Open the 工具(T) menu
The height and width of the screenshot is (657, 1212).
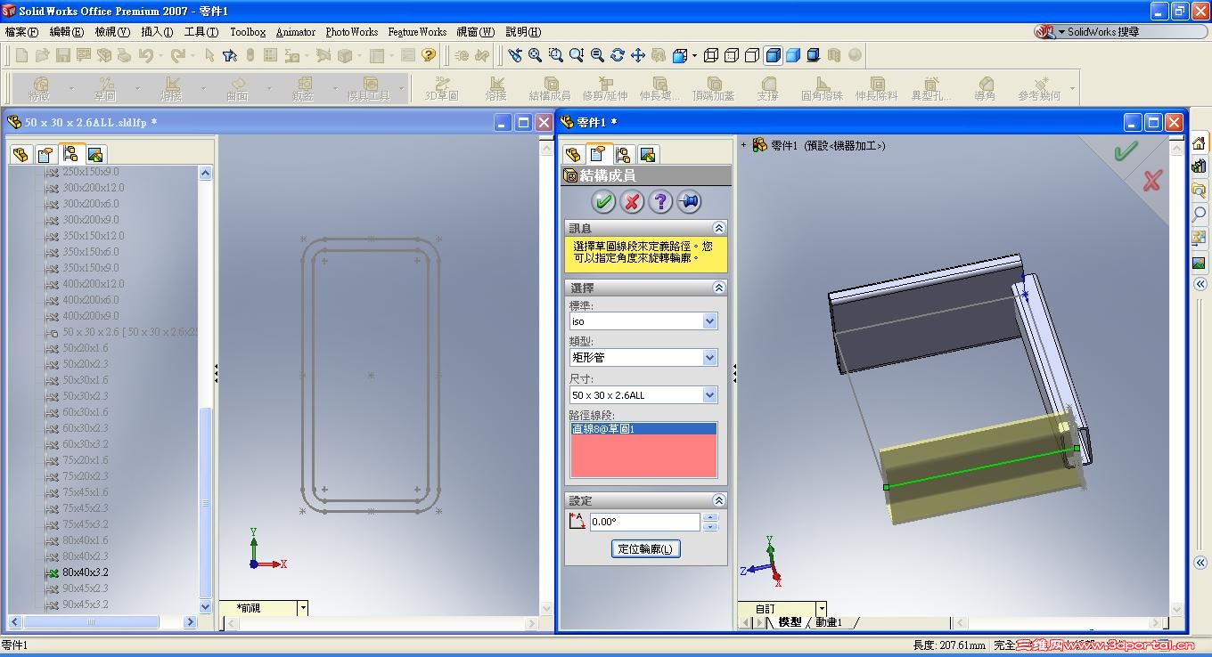coord(201,32)
